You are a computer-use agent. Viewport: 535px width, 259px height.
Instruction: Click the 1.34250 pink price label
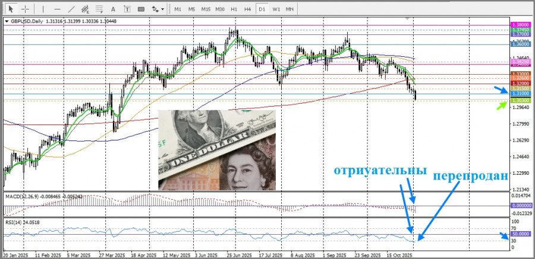click(x=521, y=60)
